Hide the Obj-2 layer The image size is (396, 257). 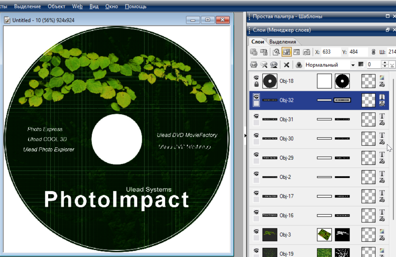point(256,174)
